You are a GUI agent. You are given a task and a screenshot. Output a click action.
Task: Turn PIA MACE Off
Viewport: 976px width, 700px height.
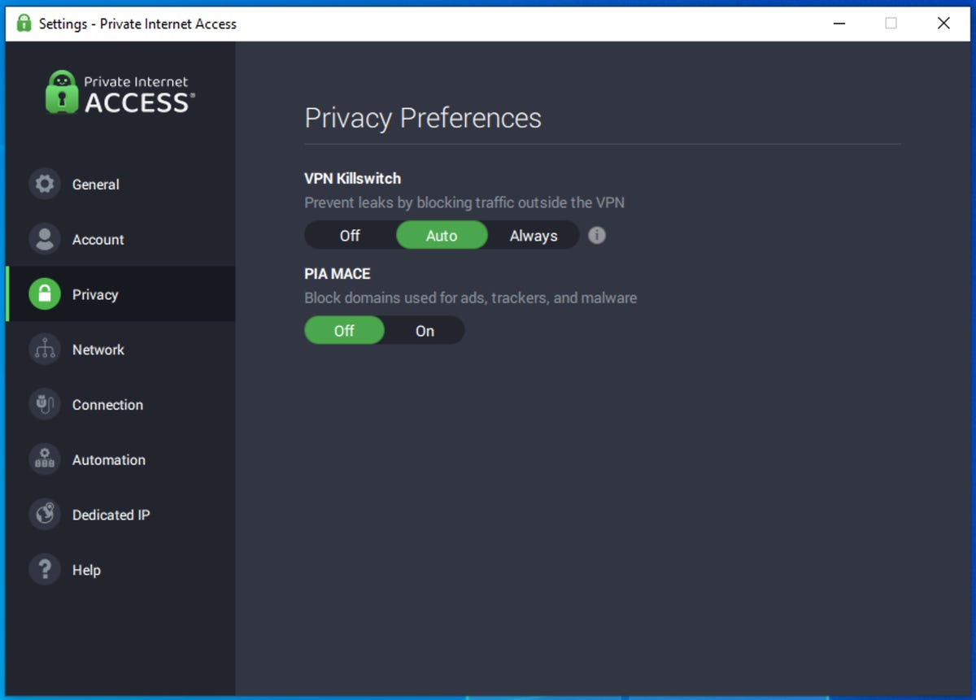coord(344,331)
